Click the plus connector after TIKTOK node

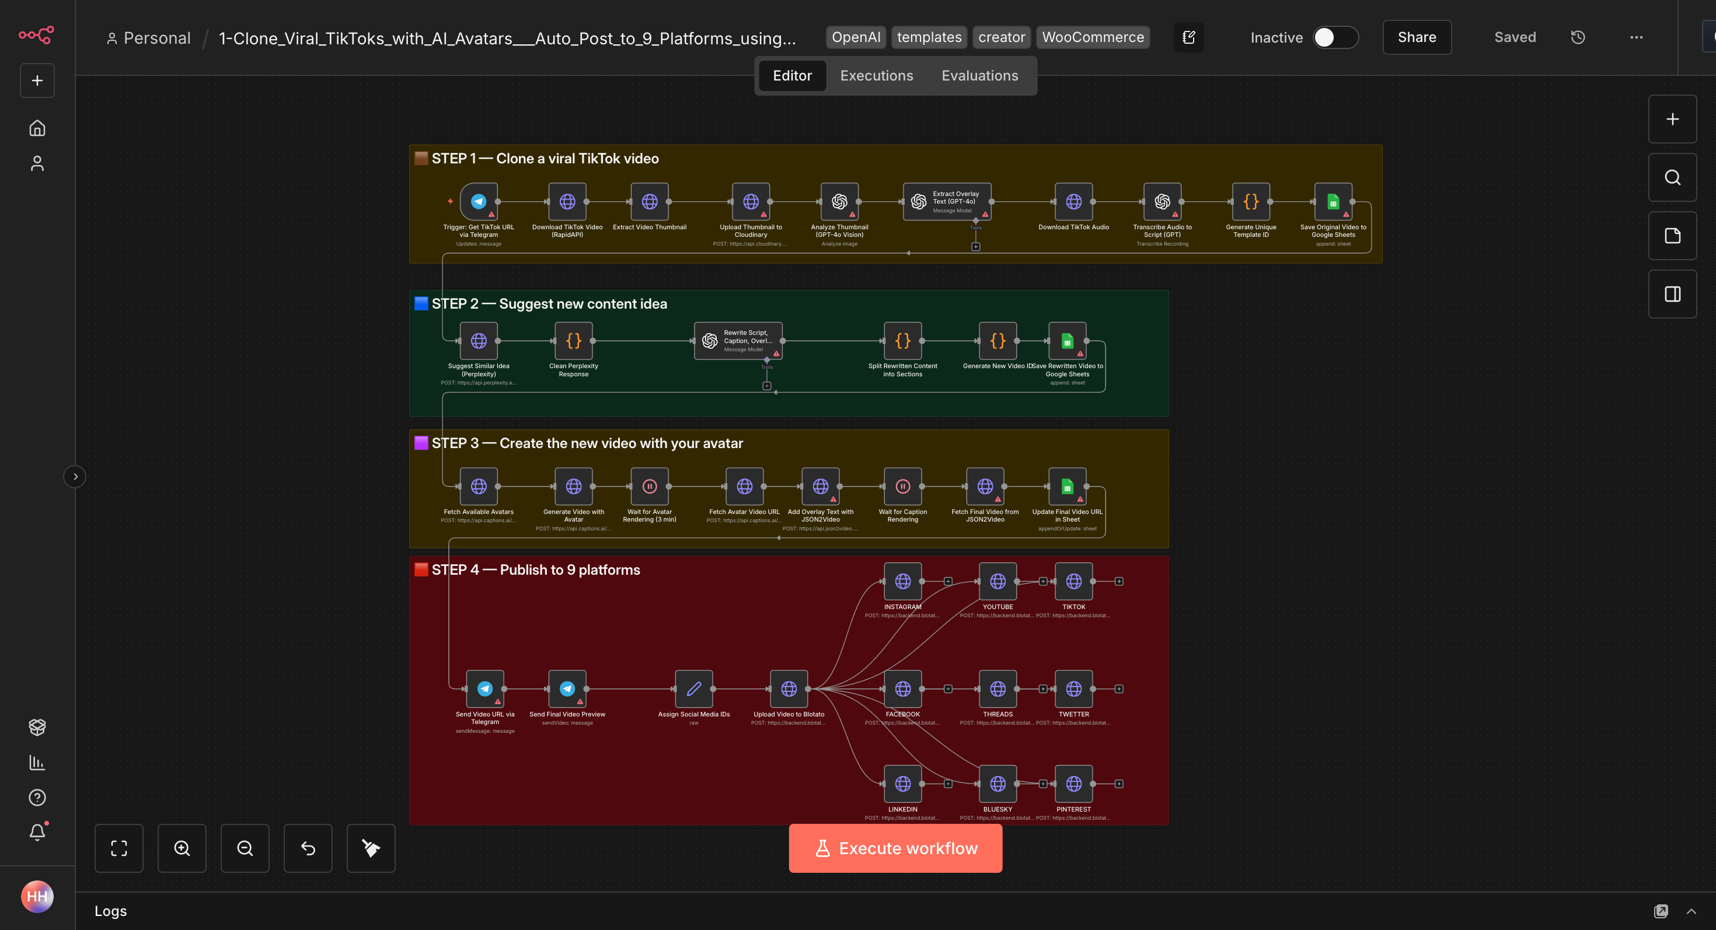click(1119, 581)
